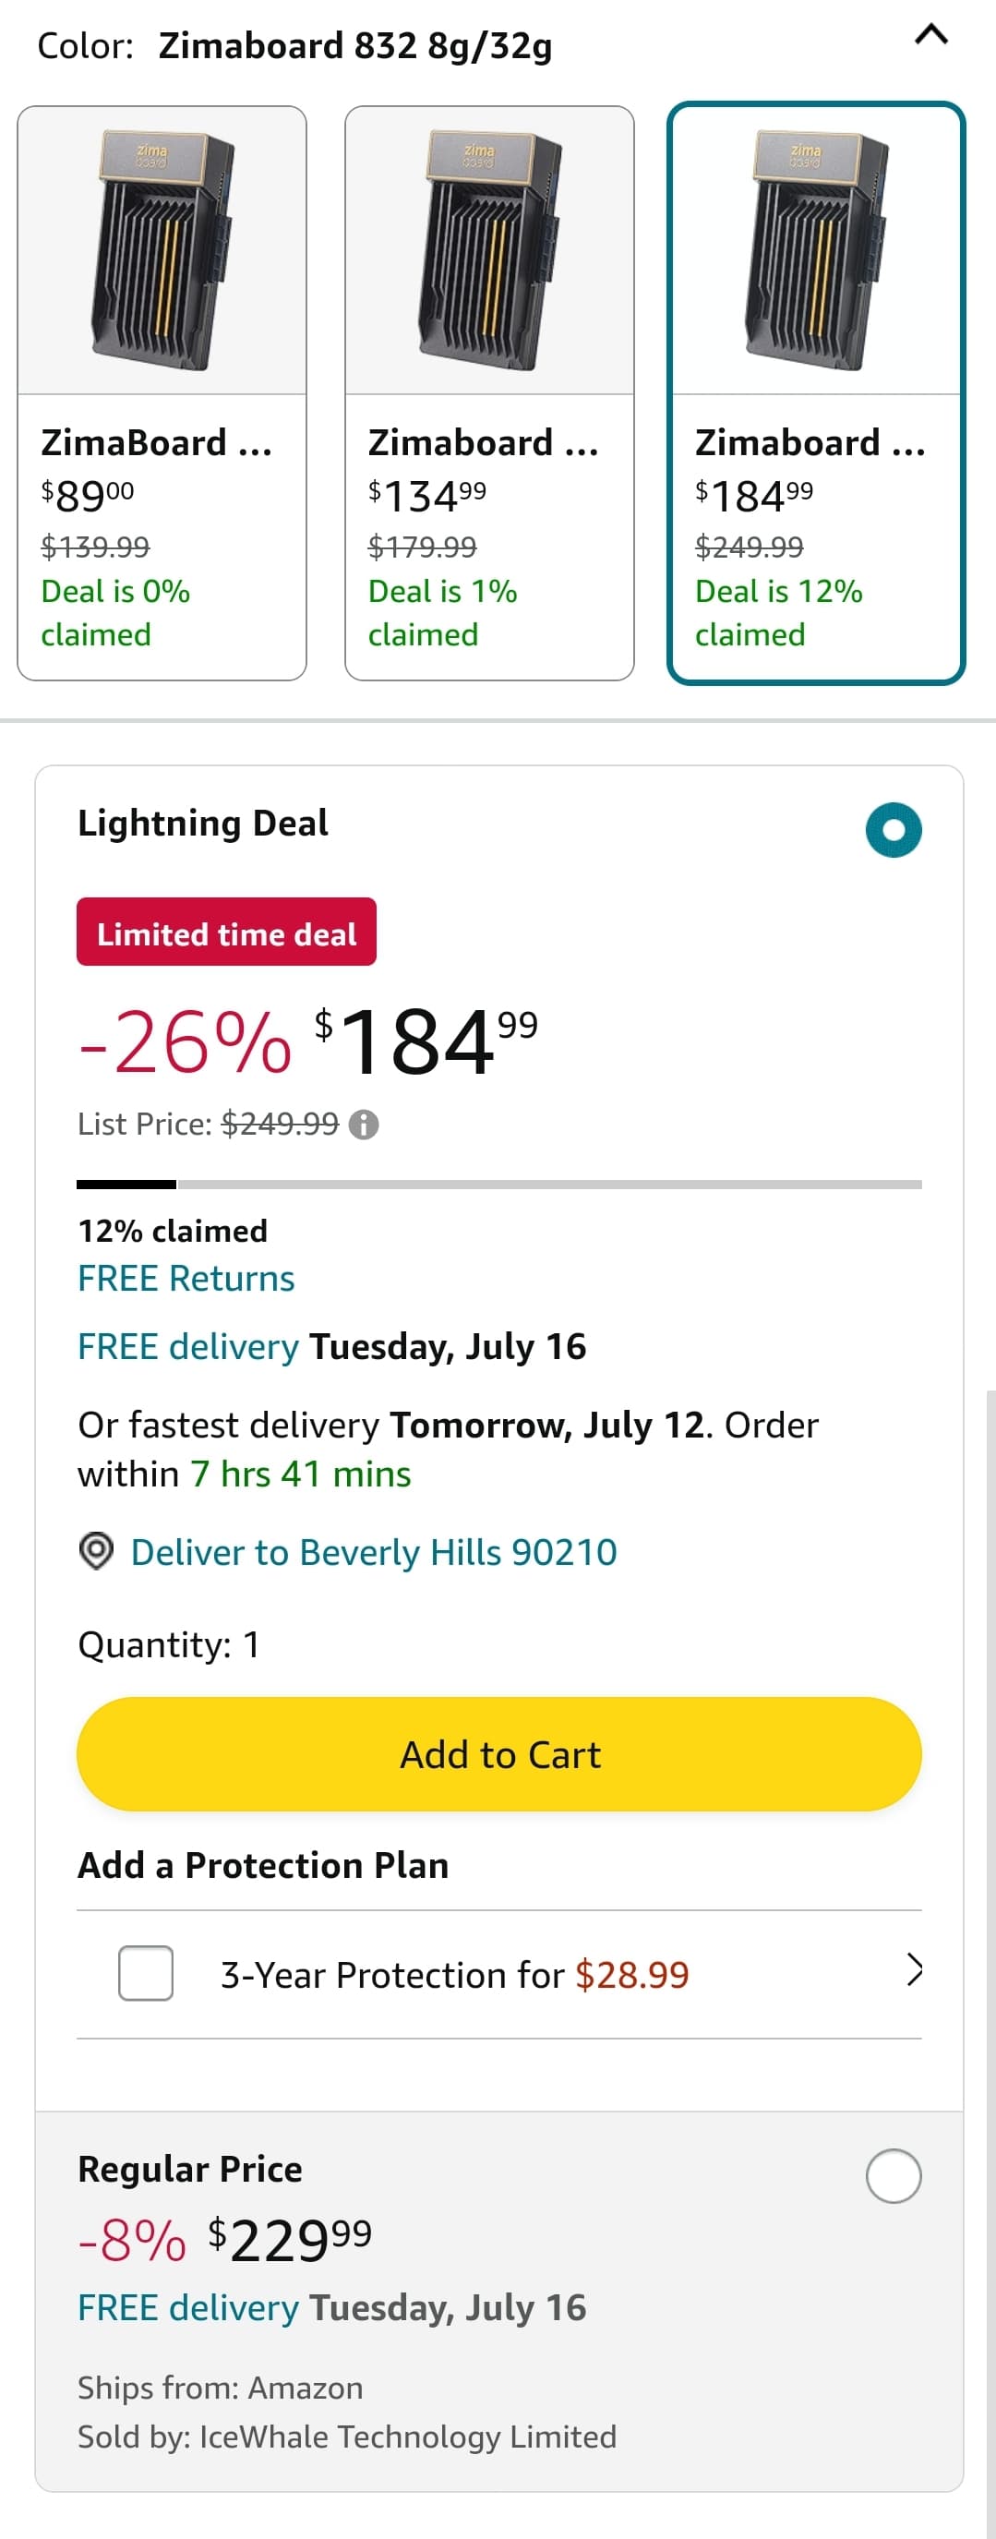Select the $134.99 Zimaboard variant card
This screenshot has height=2539, width=996.
click(x=488, y=392)
